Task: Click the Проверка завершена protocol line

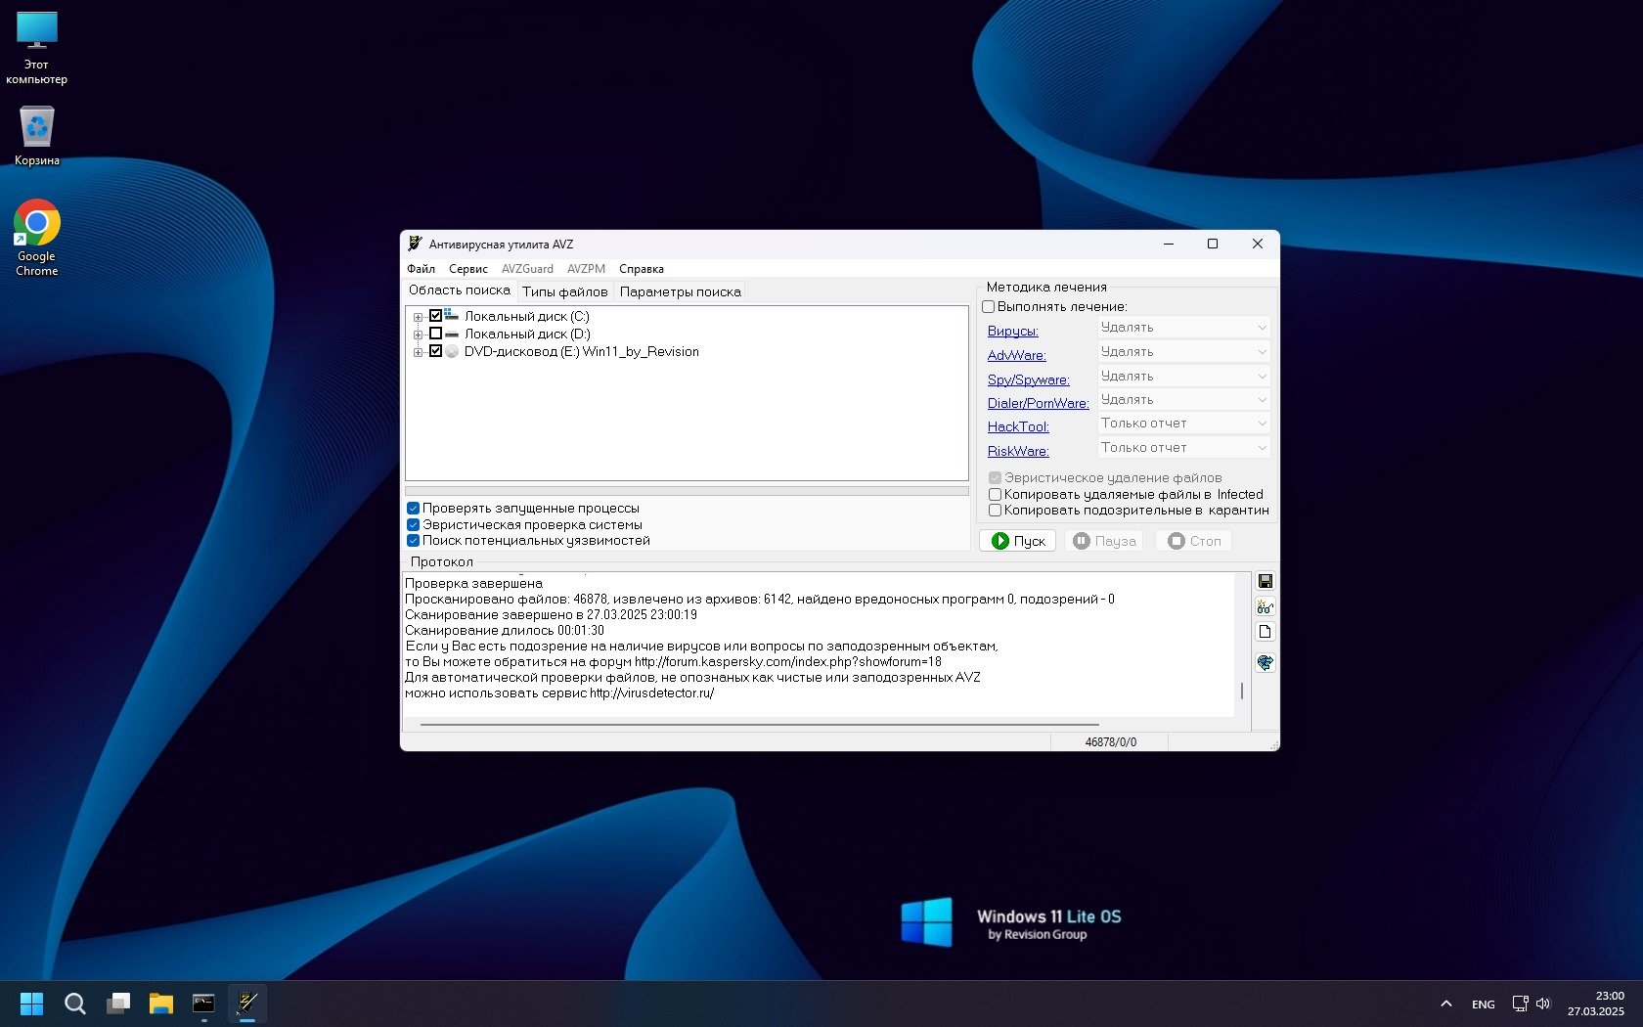Action: [473, 584]
